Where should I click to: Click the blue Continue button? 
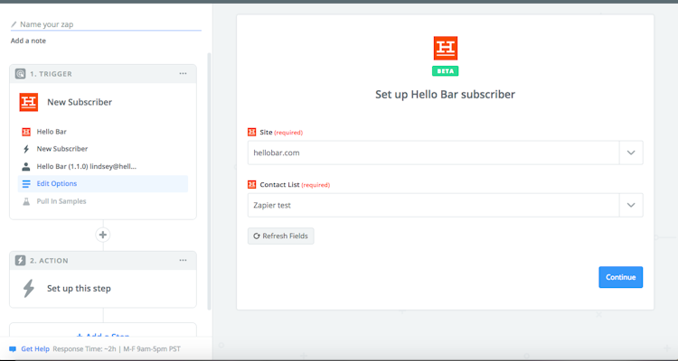620,277
